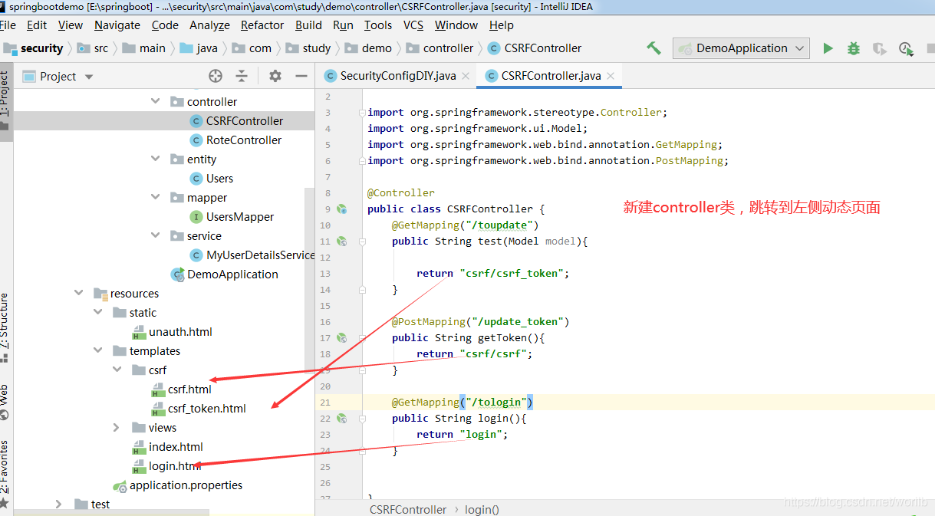The width and height of the screenshot is (935, 516).
Task: Click the gutter icon beside line 17
Action: [x=342, y=337]
